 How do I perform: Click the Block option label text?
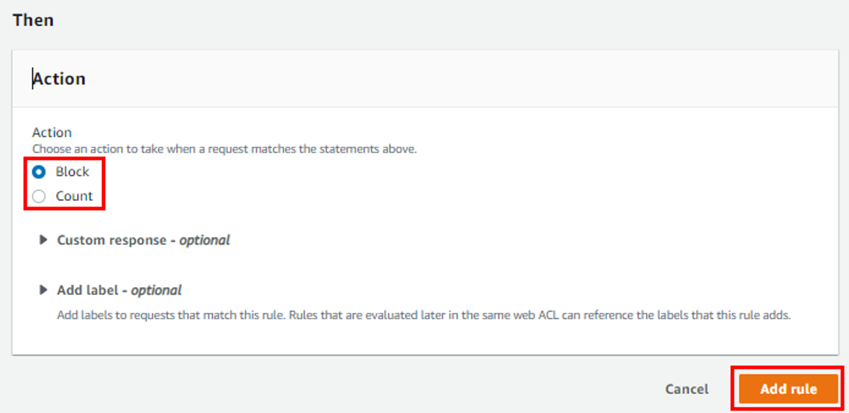pos(73,172)
